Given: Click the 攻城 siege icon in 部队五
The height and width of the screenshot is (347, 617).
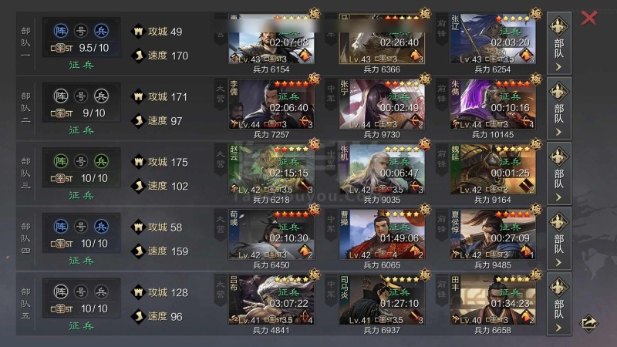Looking at the screenshot, I should coord(138,292).
